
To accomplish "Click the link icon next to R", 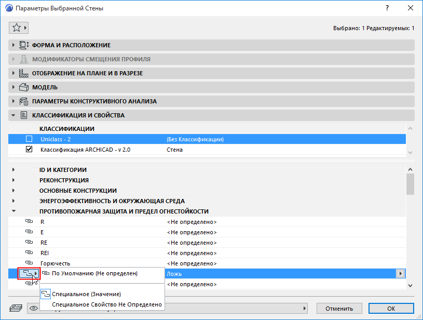I will pyautogui.click(x=29, y=221).
